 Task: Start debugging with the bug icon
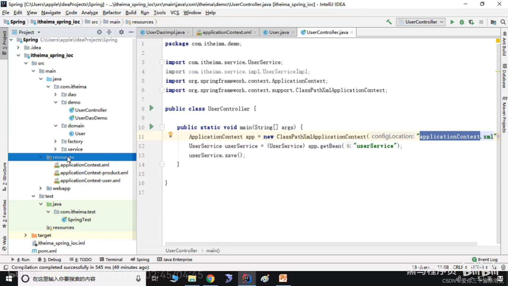[462, 22]
